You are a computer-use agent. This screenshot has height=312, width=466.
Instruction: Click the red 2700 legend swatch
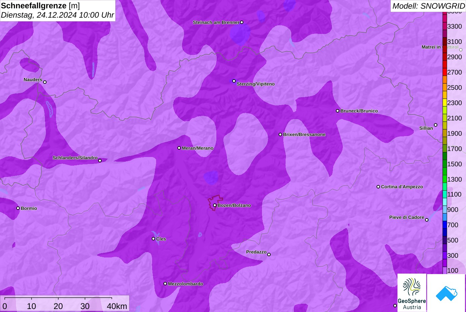(445, 72)
